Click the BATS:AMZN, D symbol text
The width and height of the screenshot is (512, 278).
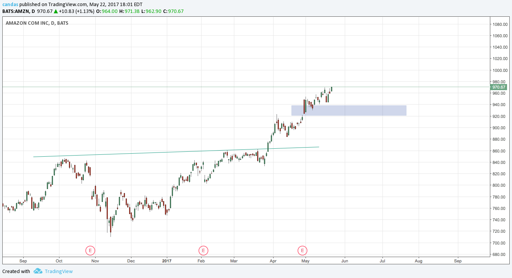tap(19, 11)
